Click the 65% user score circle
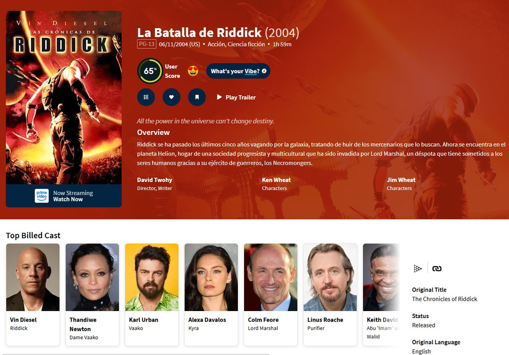 pos(149,71)
